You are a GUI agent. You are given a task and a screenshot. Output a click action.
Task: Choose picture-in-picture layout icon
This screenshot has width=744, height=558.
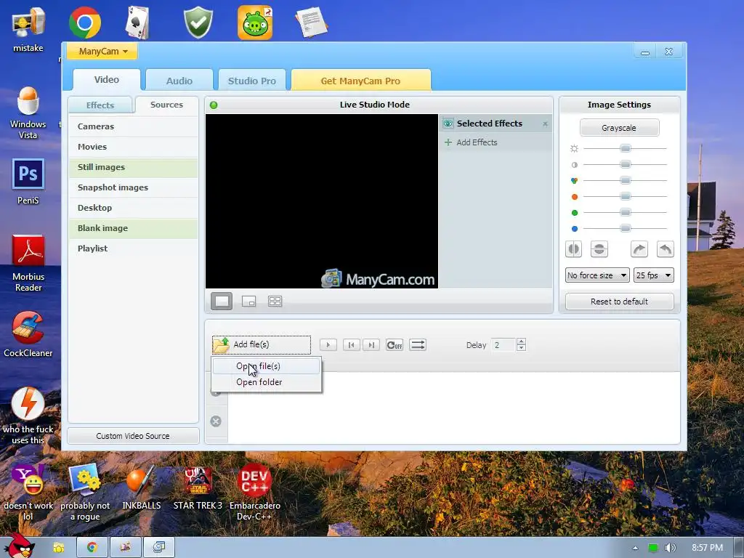pyautogui.click(x=248, y=302)
